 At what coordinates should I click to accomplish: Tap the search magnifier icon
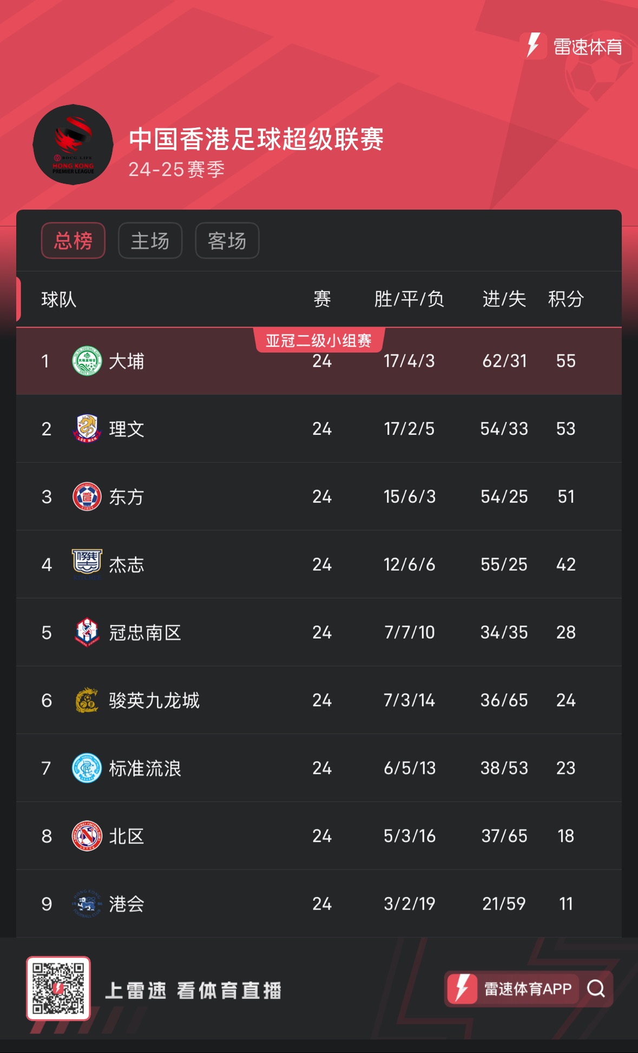[596, 989]
